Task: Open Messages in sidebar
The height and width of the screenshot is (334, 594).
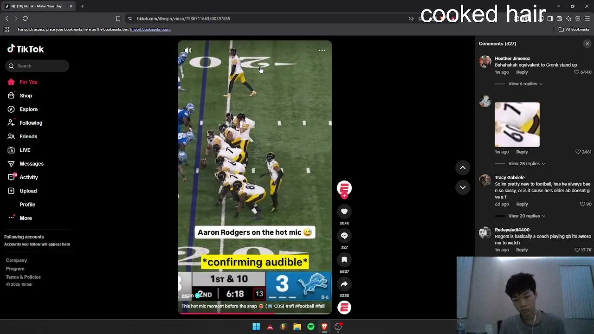Action: pyautogui.click(x=25, y=164)
